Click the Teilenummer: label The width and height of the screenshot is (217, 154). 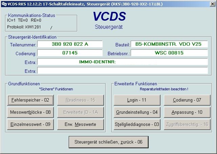point(23,45)
